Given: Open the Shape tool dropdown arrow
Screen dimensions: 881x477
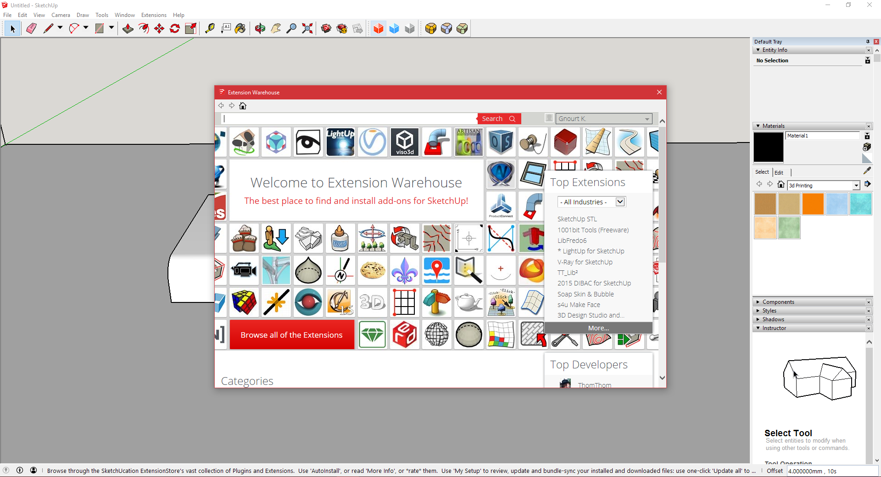Looking at the screenshot, I should [x=111, y=28].
